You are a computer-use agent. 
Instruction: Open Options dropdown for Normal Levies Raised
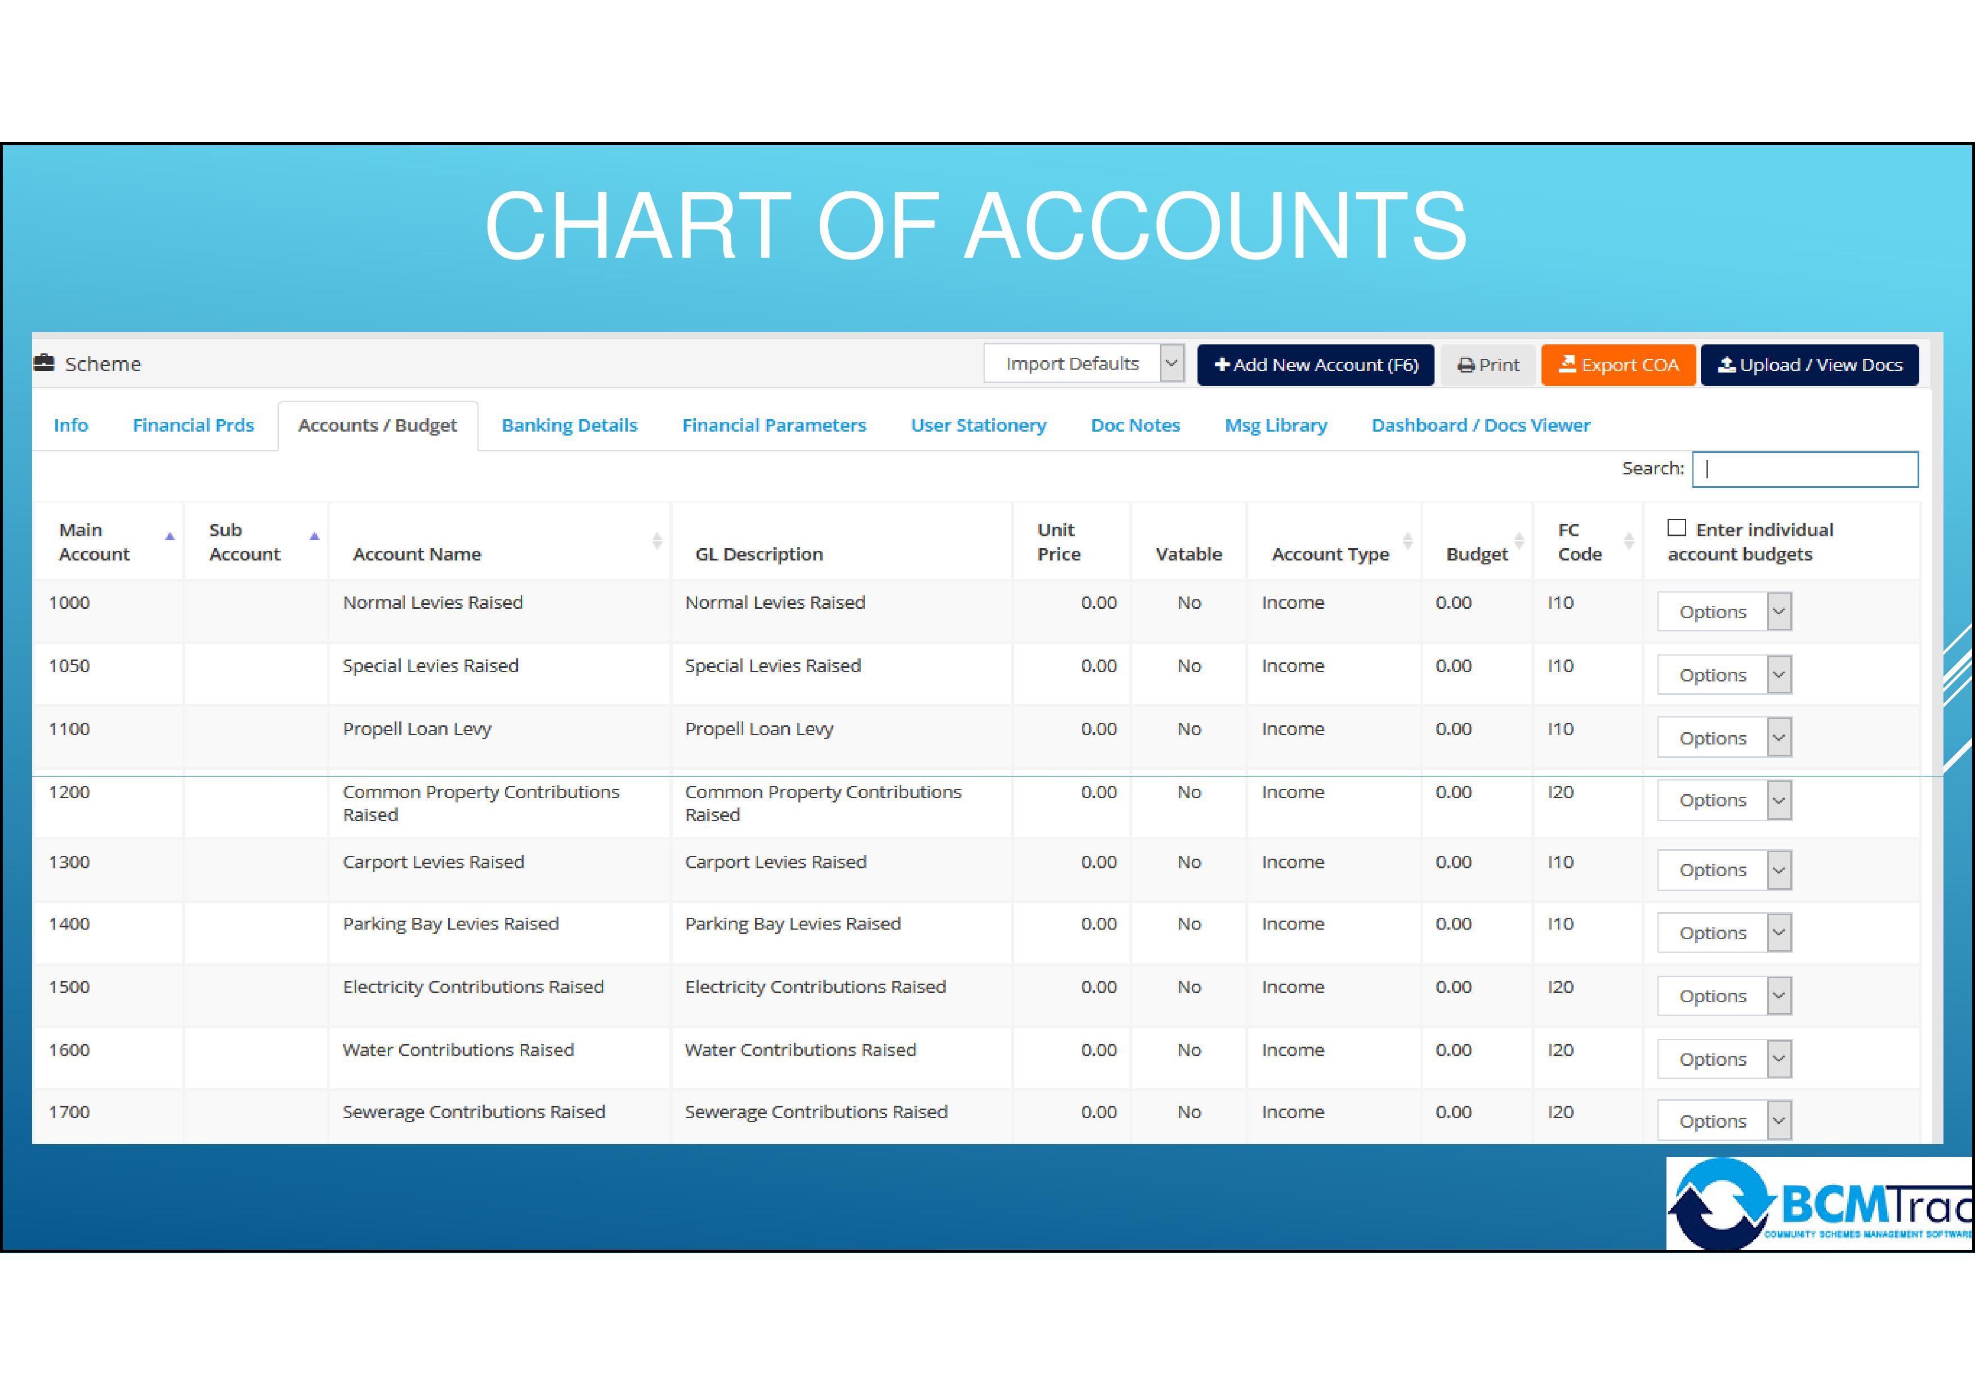coord(1724,612)
